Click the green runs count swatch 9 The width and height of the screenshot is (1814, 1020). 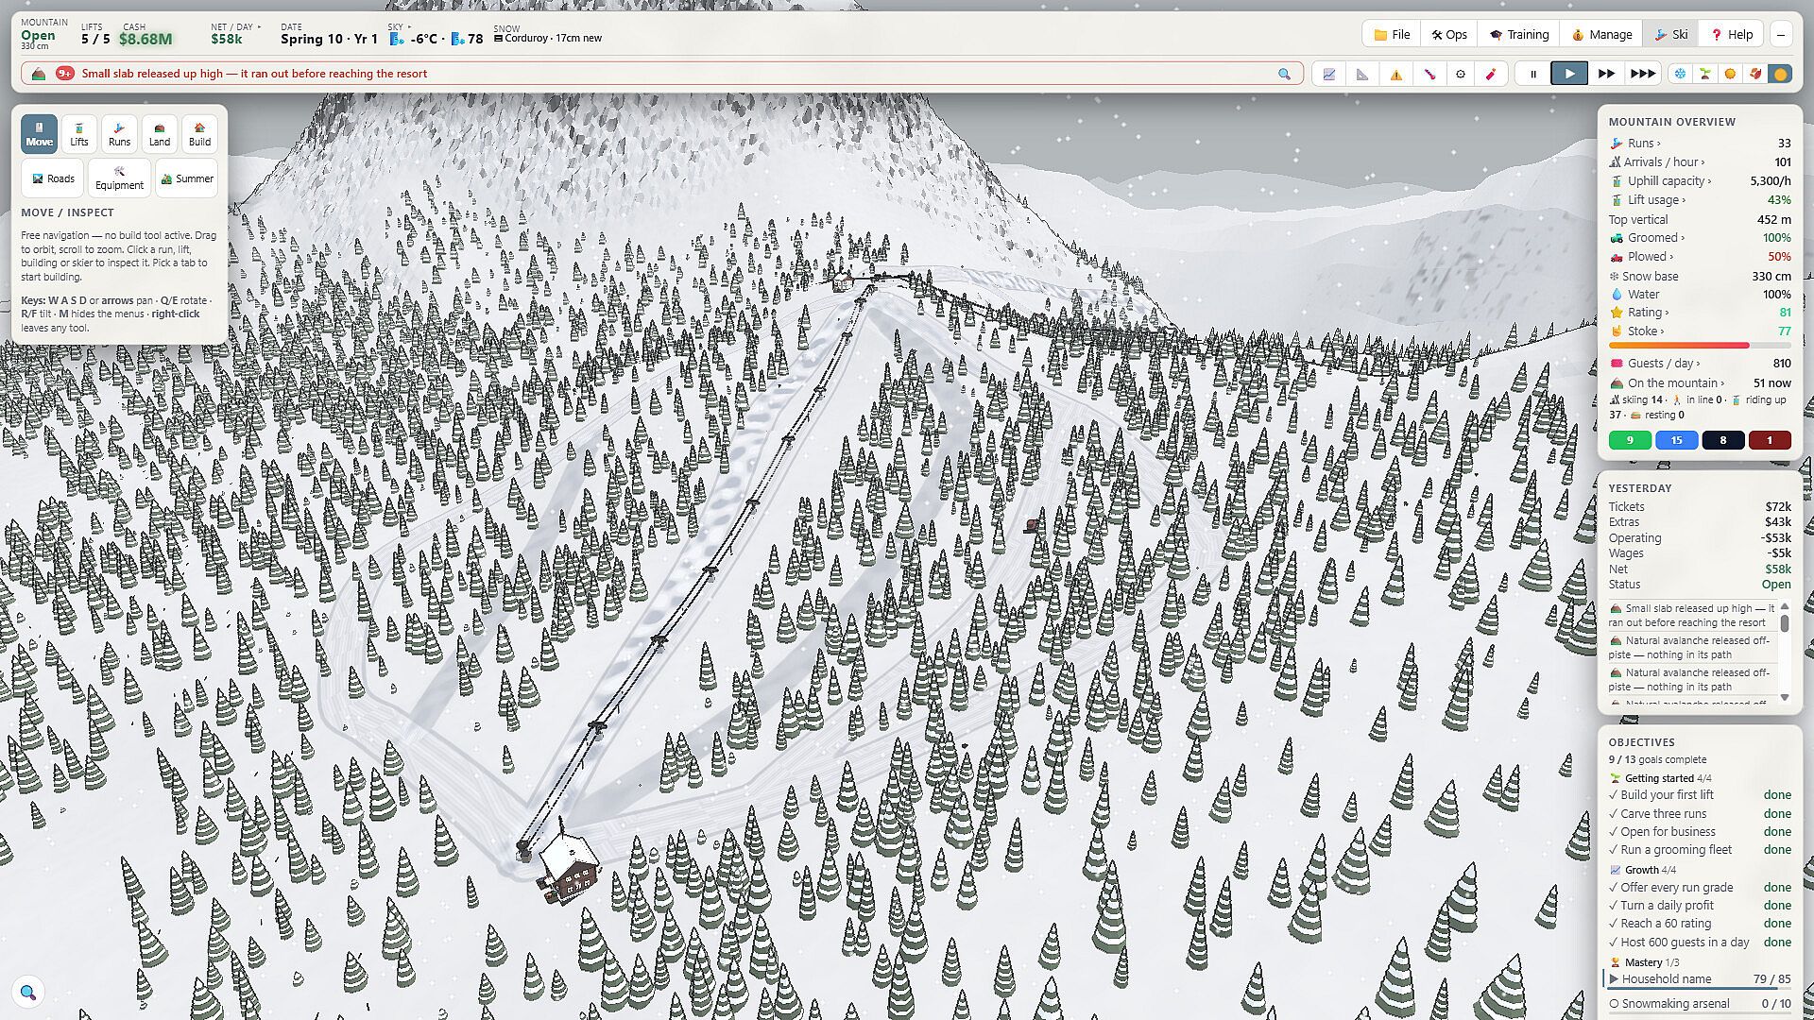pyautogui.click(x=1630, y=440)
